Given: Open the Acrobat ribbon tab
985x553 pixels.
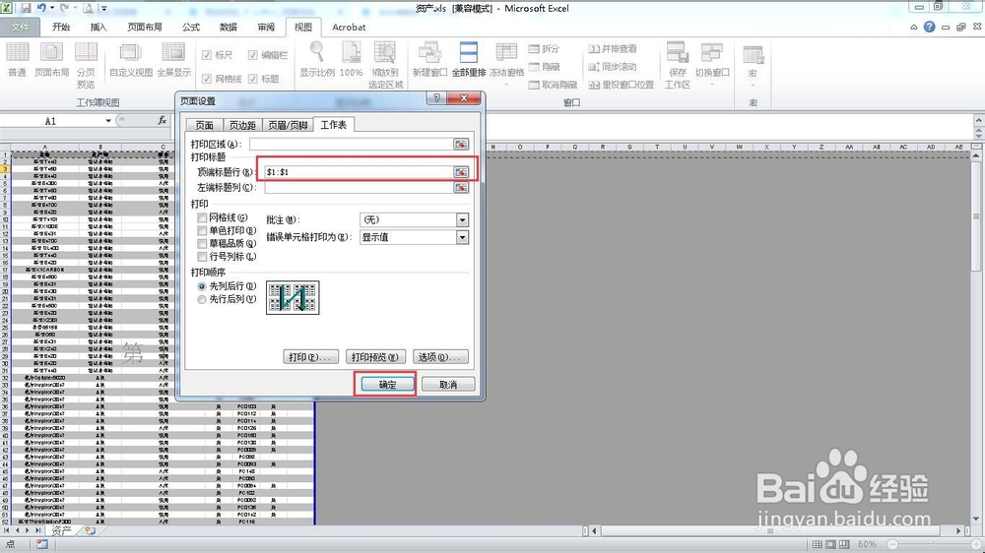Looking at the screenshot, I should coord(349,27).
